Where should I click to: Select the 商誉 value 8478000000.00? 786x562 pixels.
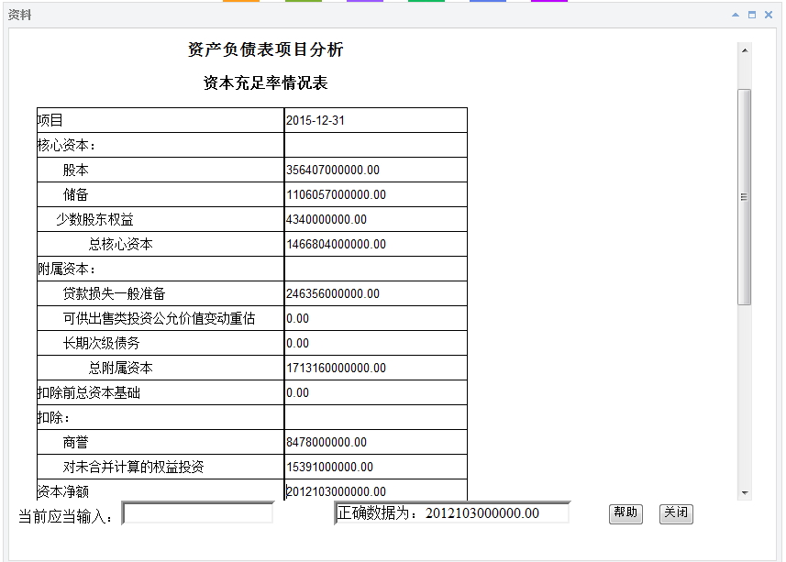pos(327,442)
